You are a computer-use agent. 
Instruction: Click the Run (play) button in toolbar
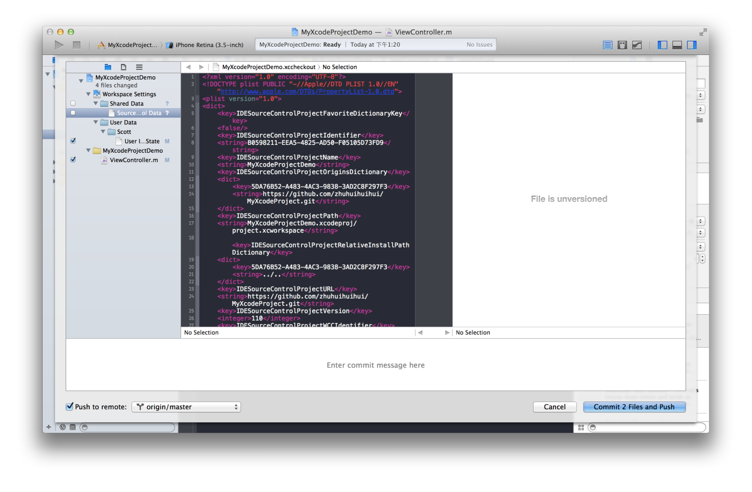59,45
